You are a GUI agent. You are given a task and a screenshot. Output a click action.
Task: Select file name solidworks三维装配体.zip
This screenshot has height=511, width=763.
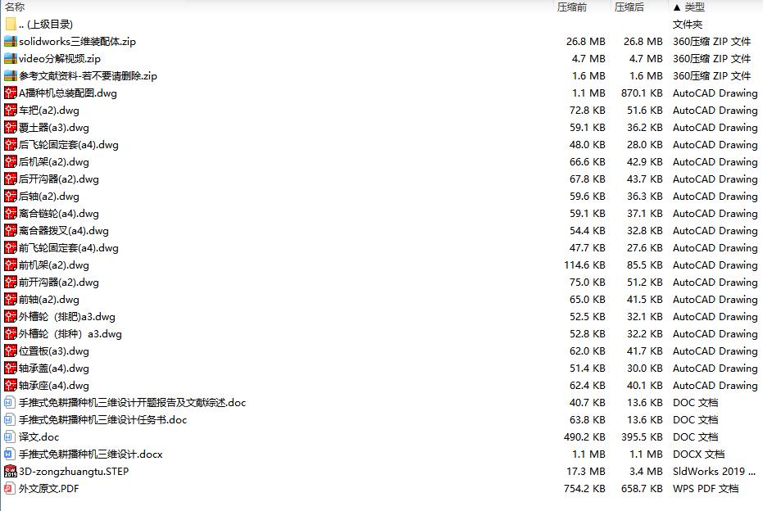click(x=77, y=41)
